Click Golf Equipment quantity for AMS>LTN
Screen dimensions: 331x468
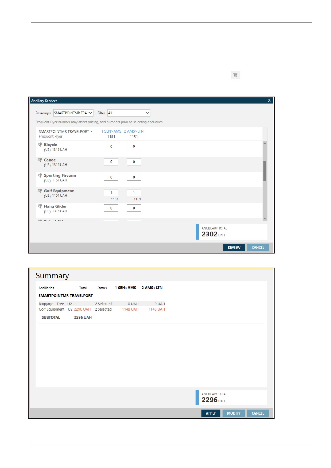pos(134,193)
